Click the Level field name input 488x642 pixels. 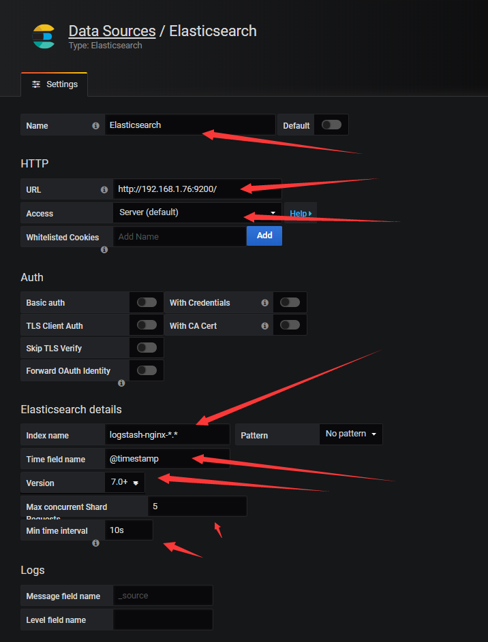point(163,620)
